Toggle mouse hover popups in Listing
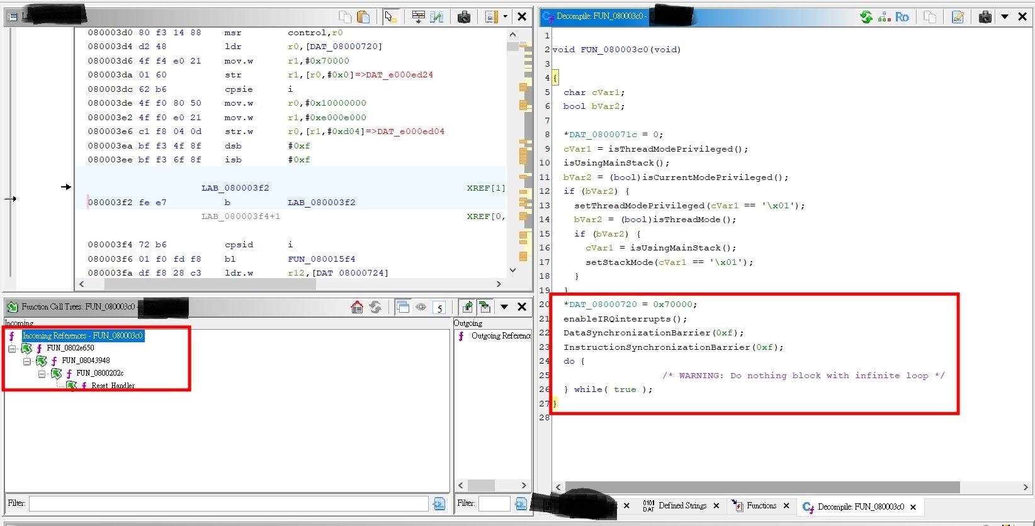The width and height of the screenshot is (1035, 526). [x=391, y=17]
